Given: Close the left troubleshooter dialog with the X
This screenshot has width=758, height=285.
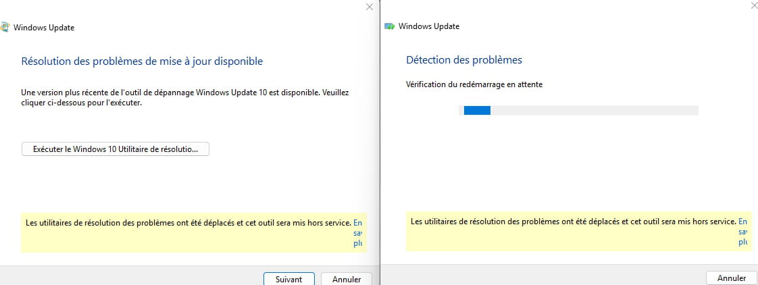Looking at the screenshot, I should (369, 7).
